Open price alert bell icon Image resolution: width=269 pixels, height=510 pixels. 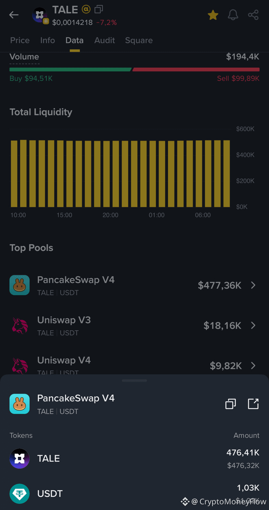pyautogui.click(x=233, y=15)
